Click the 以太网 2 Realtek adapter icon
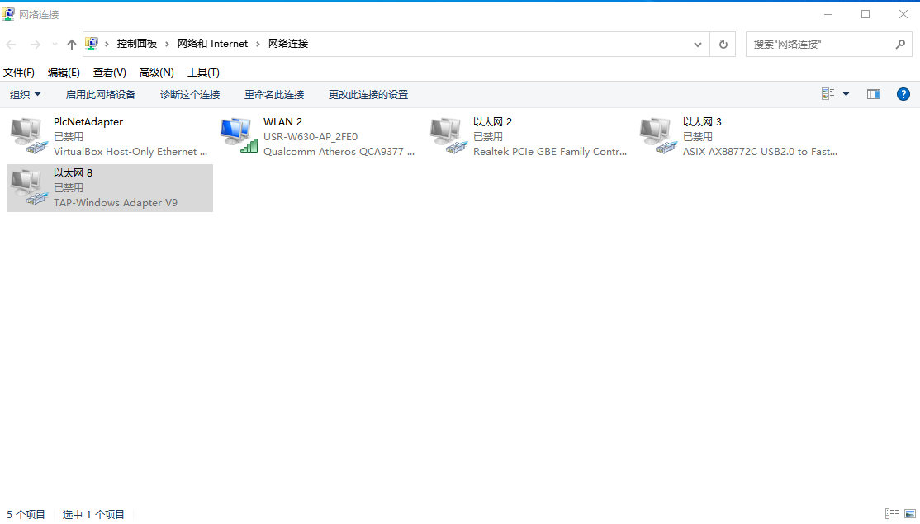The height and width of the screenshot is (524, 920). click(448, 136)
